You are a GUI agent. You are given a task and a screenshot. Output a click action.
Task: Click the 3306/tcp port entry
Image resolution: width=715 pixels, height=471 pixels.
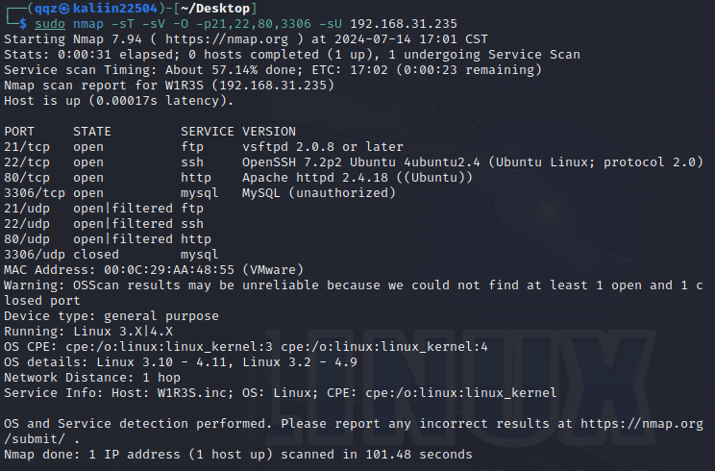(x=35, y=192)
